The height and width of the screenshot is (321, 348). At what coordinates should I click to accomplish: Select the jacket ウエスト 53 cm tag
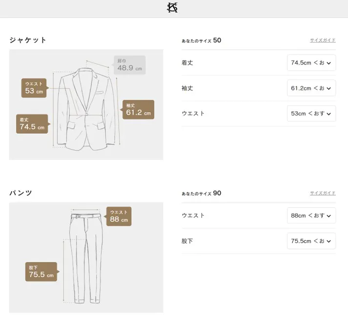pyautogui.click(x=34, y=88)
